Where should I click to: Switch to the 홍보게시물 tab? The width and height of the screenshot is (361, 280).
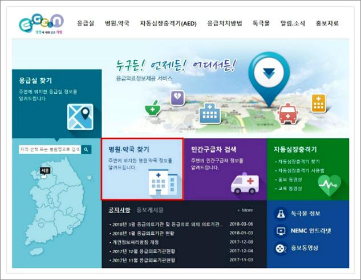pyautogui.click(x=150, y=210)
